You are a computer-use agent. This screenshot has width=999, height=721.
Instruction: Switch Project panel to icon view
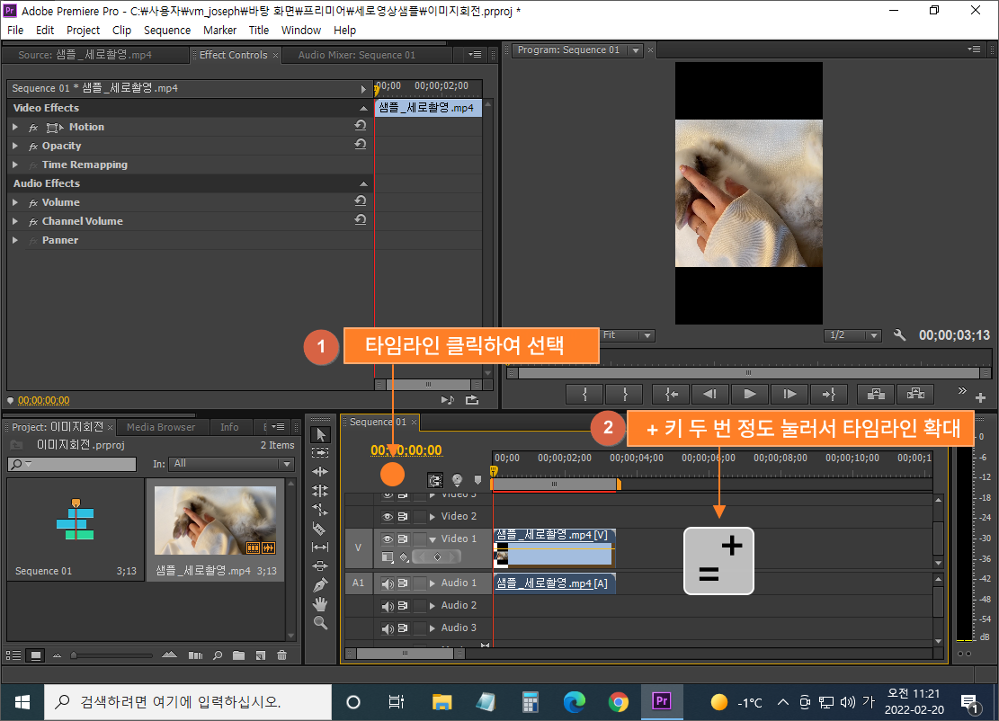36,654
